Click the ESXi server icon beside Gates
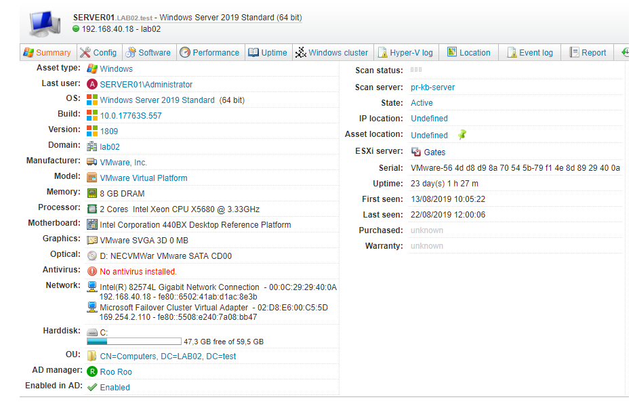The width and height of the screenshot is (633, 408). click(x=416, y=152)
